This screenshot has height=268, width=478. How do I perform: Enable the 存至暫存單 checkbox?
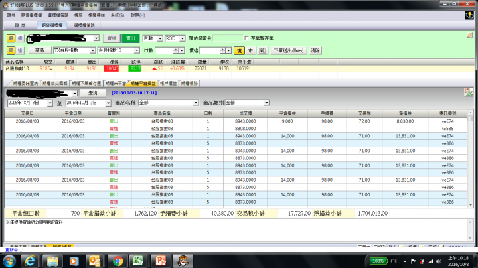(246, 38)
